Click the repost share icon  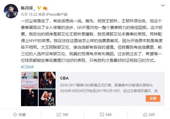[59, 114]
